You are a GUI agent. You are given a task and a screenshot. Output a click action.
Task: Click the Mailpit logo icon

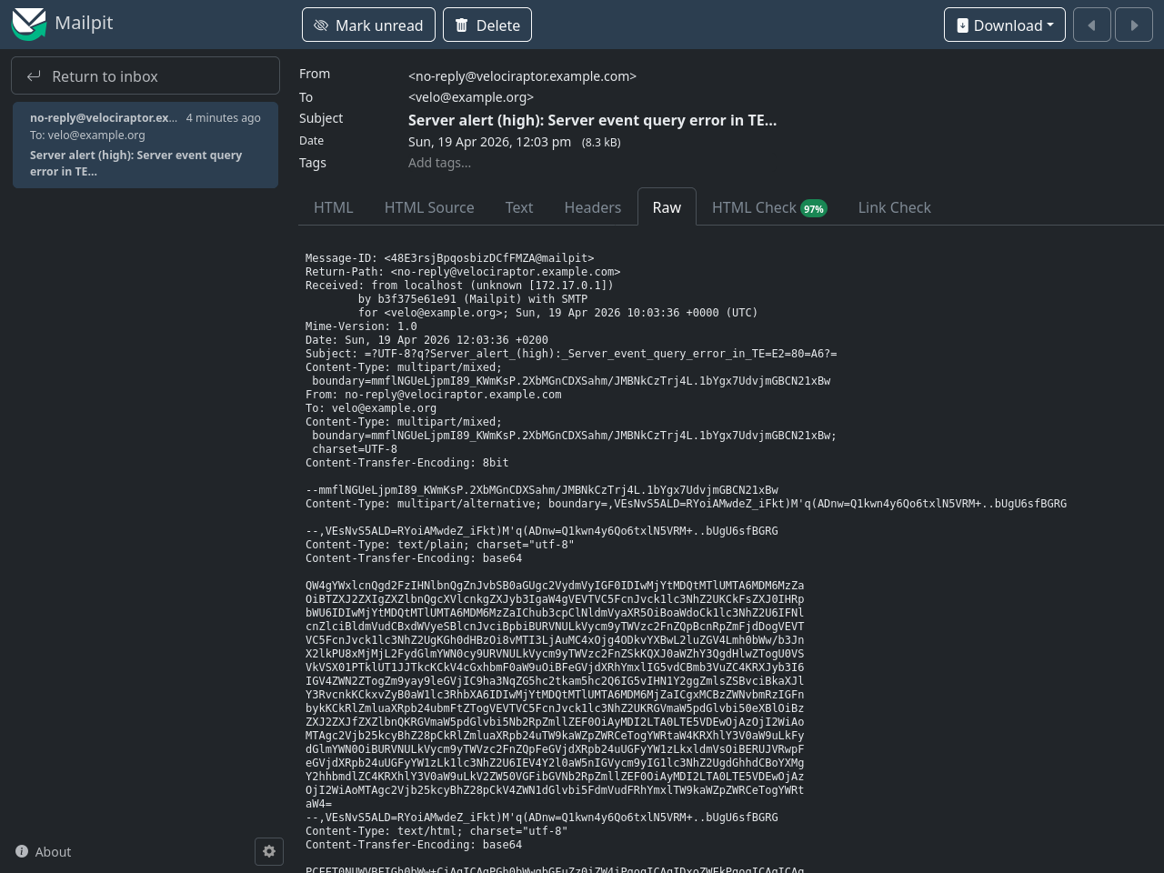click(29, 24)
